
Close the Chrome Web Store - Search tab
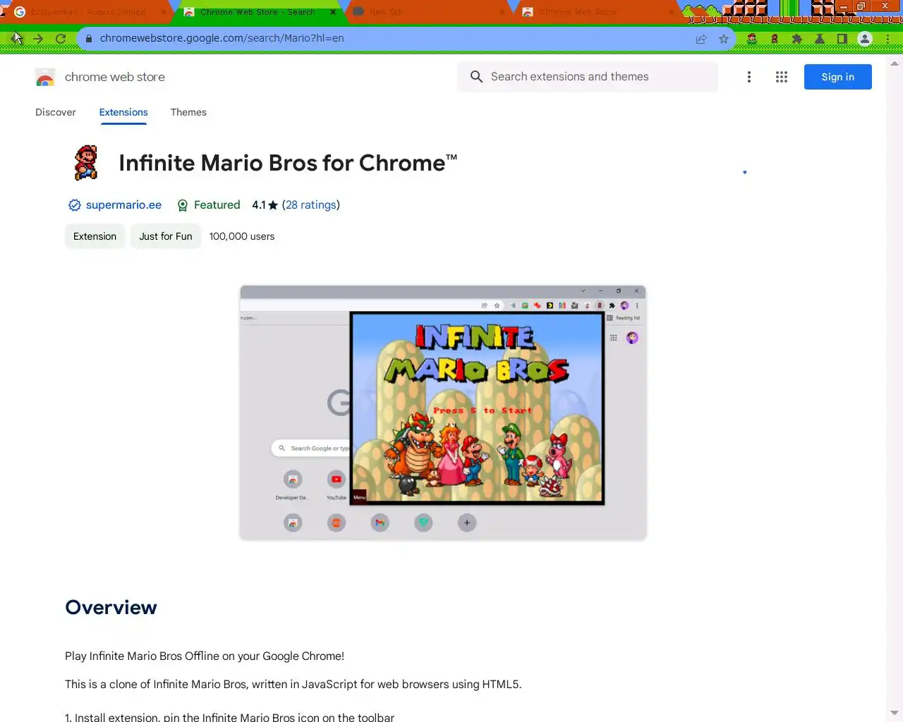pos(333,12)
